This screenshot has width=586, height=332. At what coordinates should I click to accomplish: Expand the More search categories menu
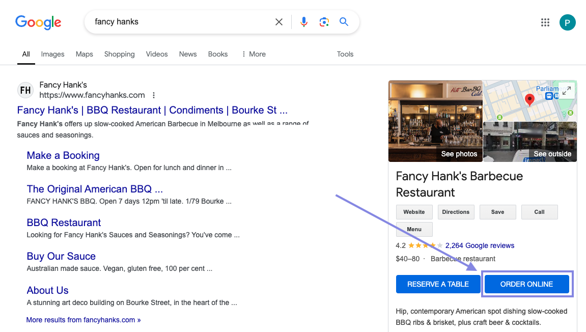[254, 54]
